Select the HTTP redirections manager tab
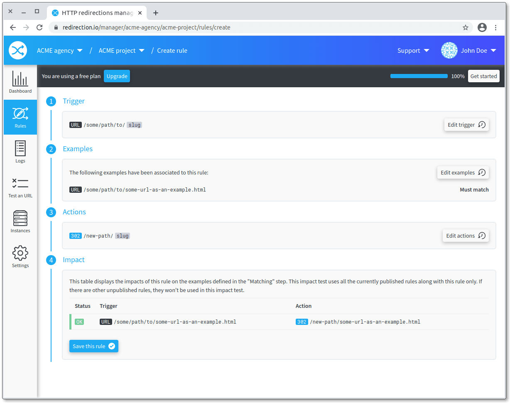 (x=96, y=12)
